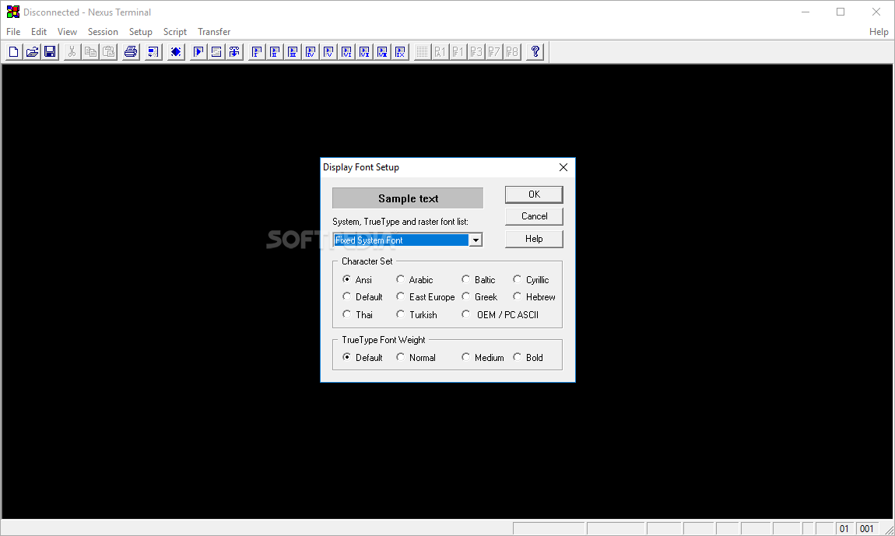The image size is (895, 536).
Task: Click the toolbar icon with boxed horizontal lines
Action: pos(216,52)
